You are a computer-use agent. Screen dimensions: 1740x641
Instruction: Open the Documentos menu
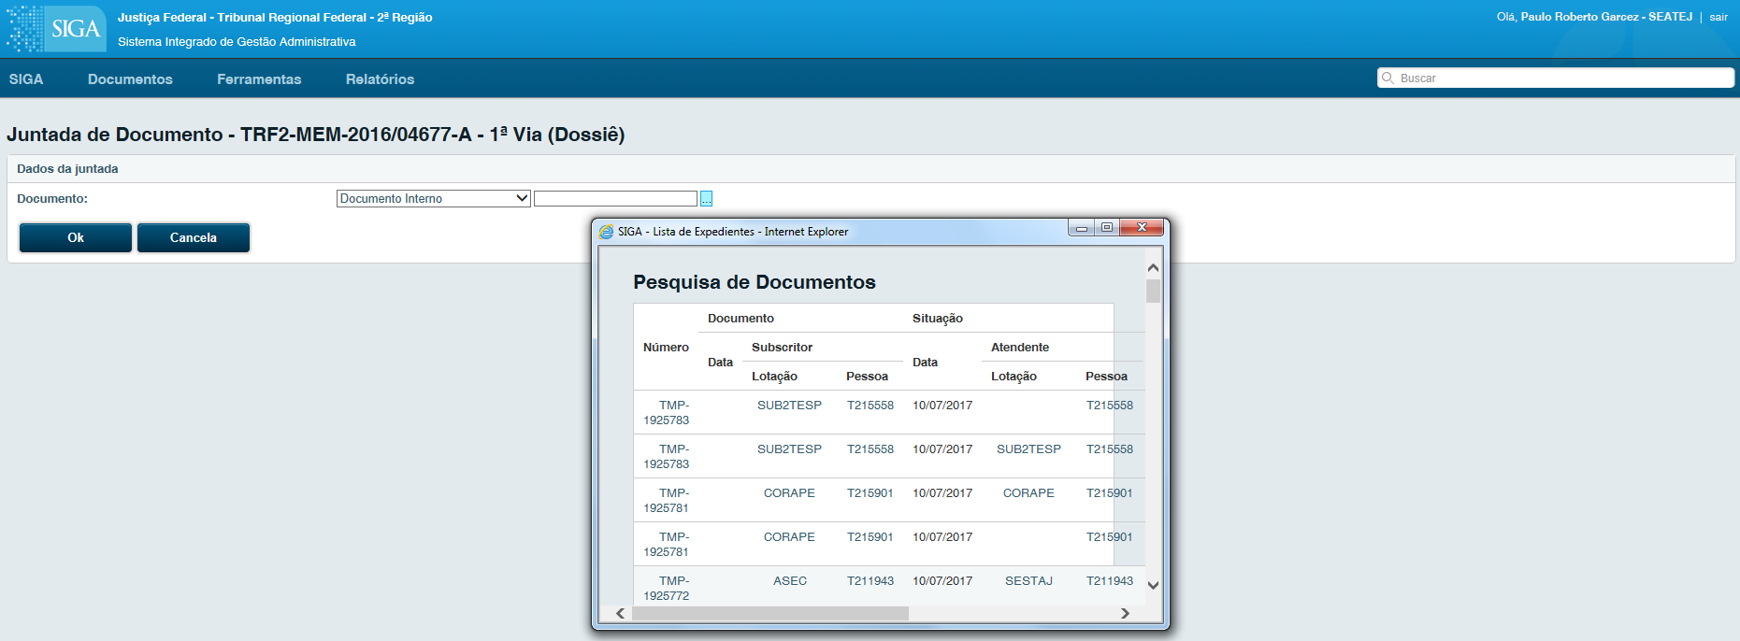coord(130,79)
